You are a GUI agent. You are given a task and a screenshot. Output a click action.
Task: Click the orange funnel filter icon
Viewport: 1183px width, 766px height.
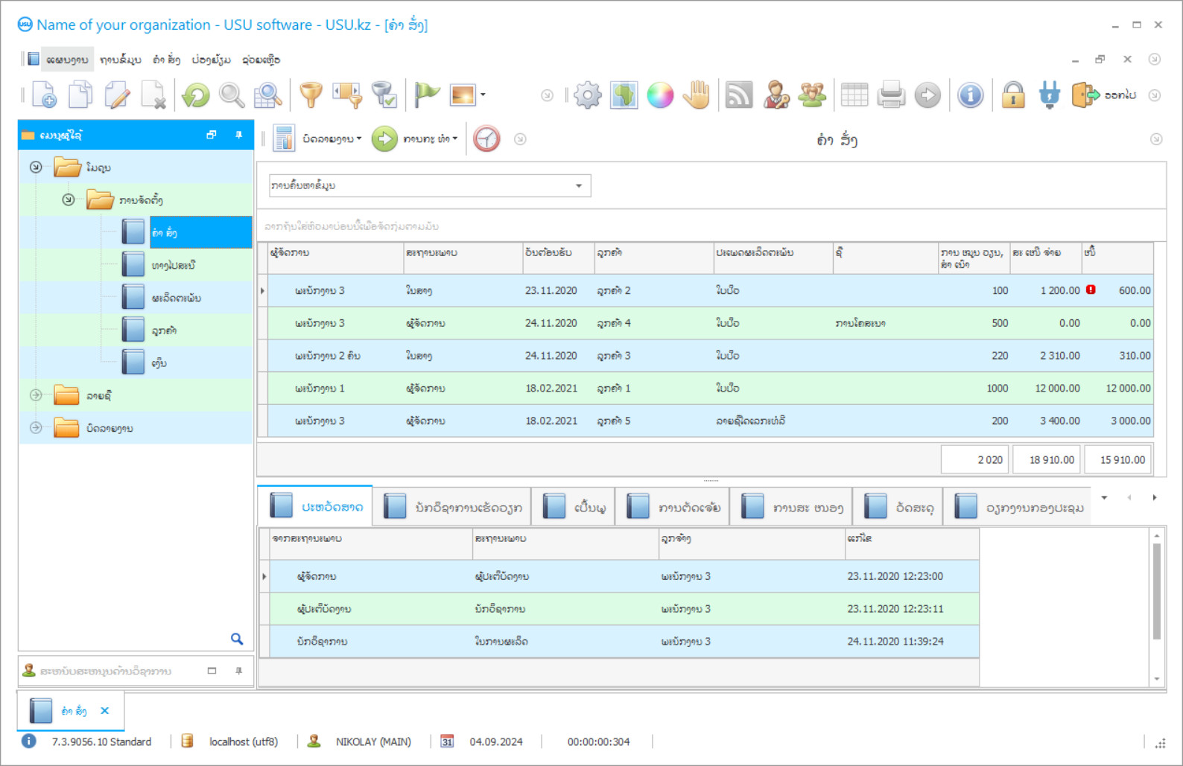311,95
